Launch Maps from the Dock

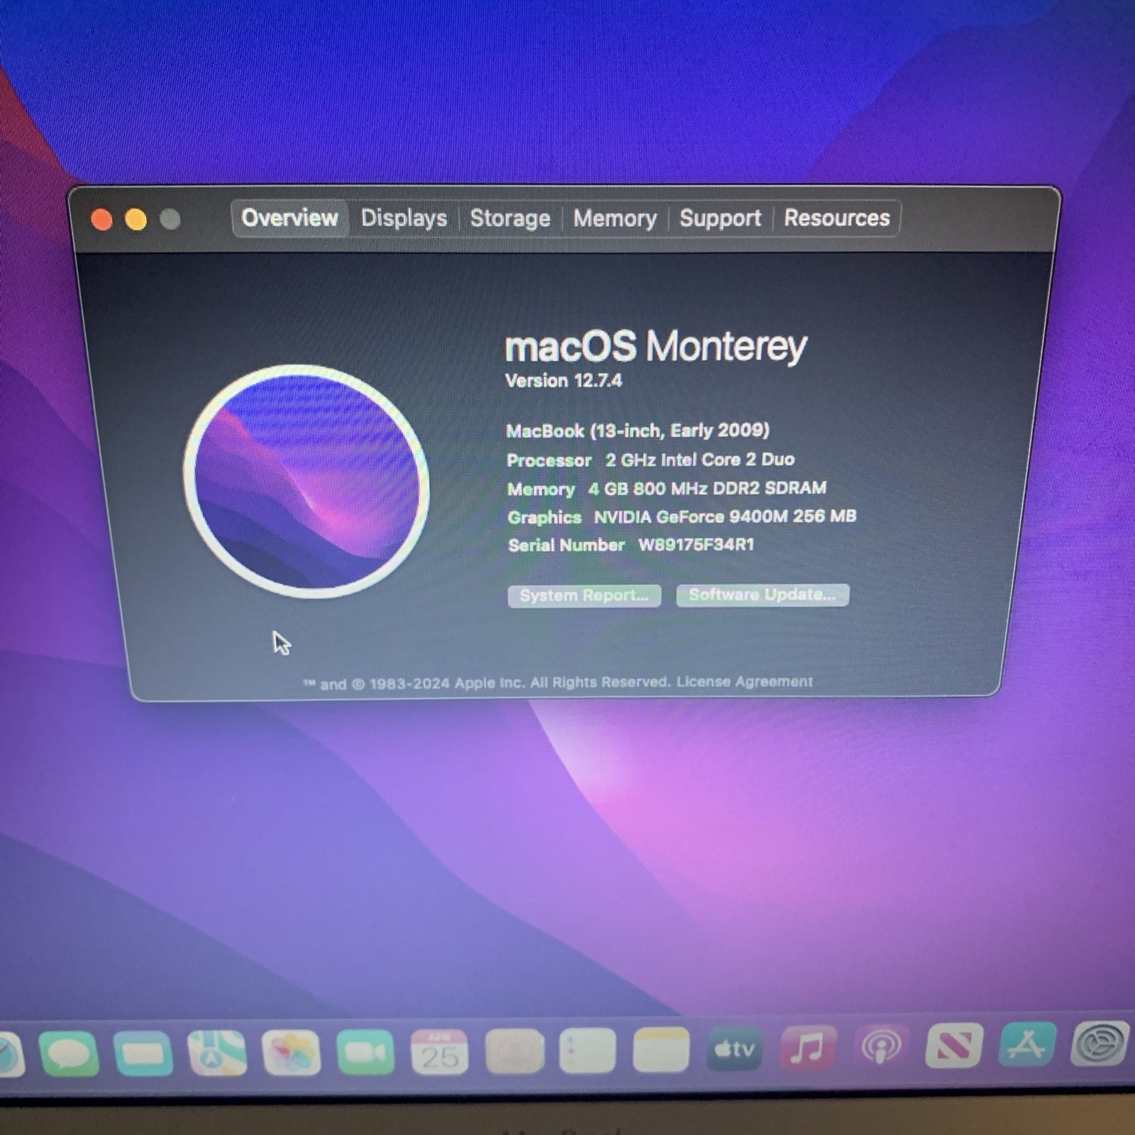click(x=217, y=1053)
